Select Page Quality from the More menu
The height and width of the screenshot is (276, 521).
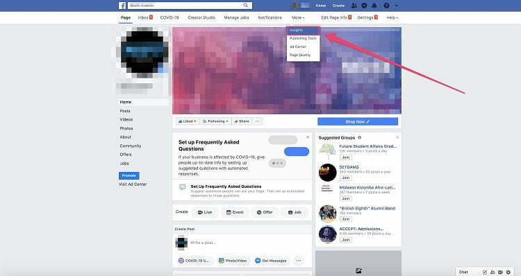303,55
